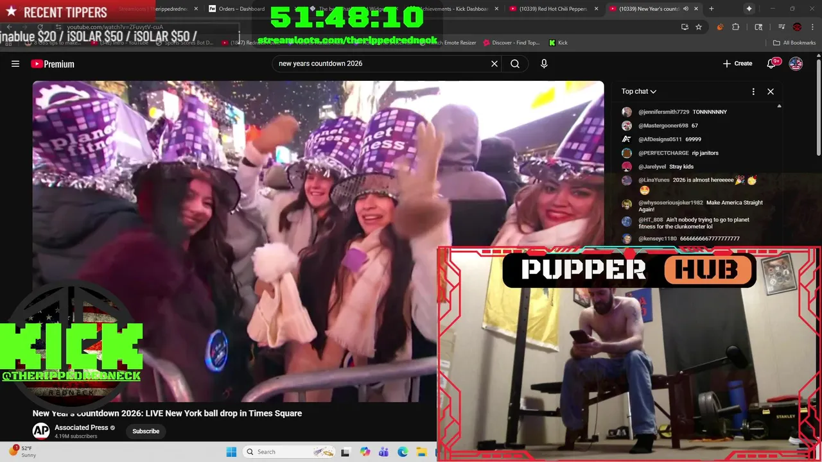Viewport: 822px width, 462px height.
Task: Open File Explorer from taskbar
Action: coord(422,452)
